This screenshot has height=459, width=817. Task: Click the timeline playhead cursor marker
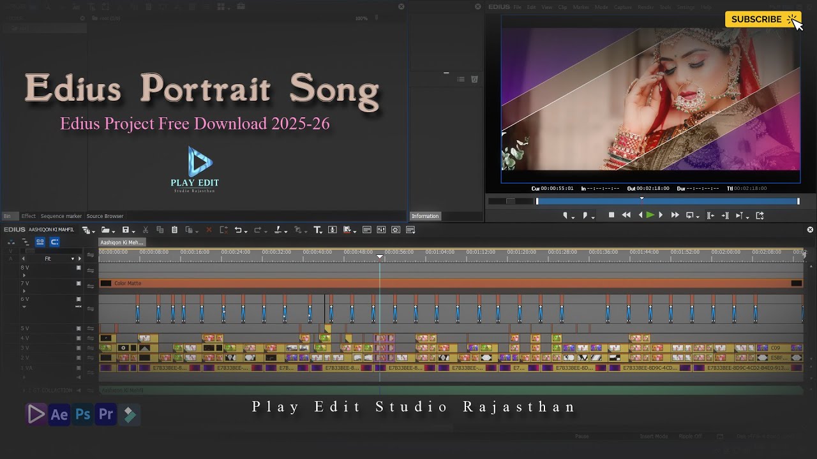(380, 257)
